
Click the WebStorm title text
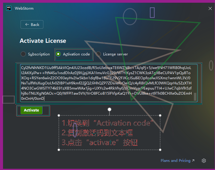point(24,8)
